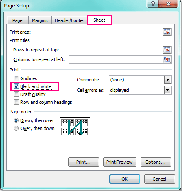The image size is (182, 191).
Task: Click the Print Preview button
Action: pyautogui.click(x=120, y=162)
